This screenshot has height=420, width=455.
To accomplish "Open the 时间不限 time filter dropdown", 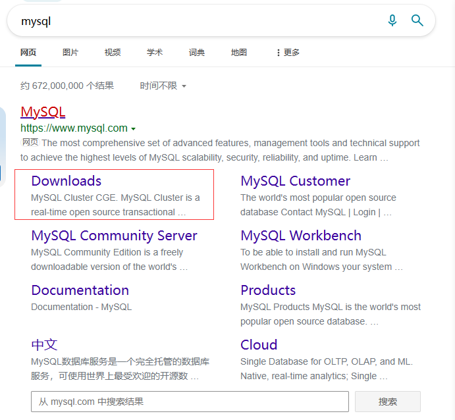I will pyautogui.click(x=163, y=86).
